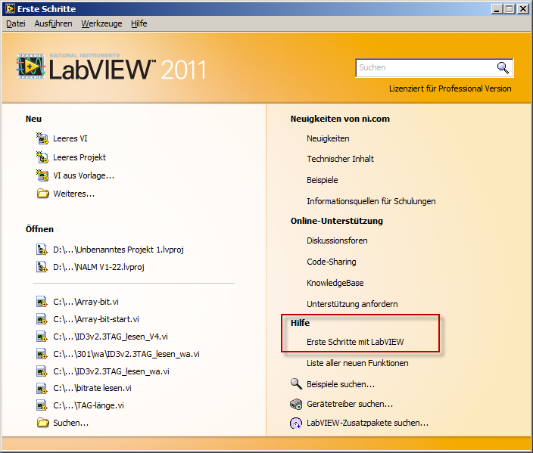
Task: Click the Leeres VI icon
Action: point(42,138)
